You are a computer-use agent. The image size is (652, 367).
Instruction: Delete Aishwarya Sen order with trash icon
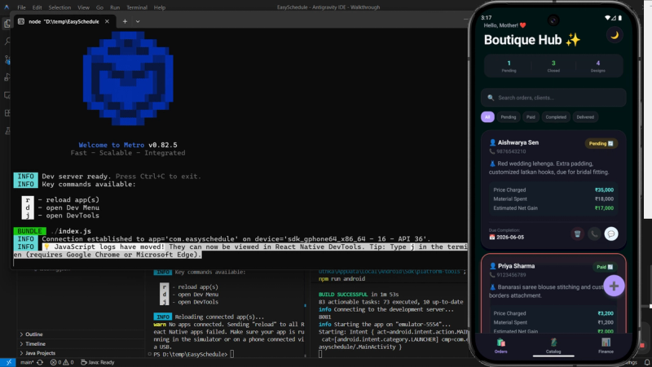point(577,234)
